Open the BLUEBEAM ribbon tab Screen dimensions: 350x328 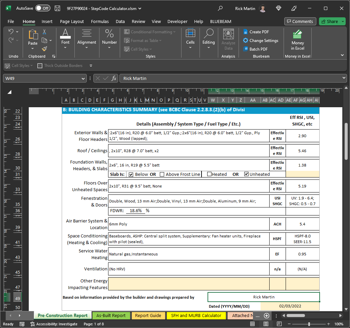221,21
